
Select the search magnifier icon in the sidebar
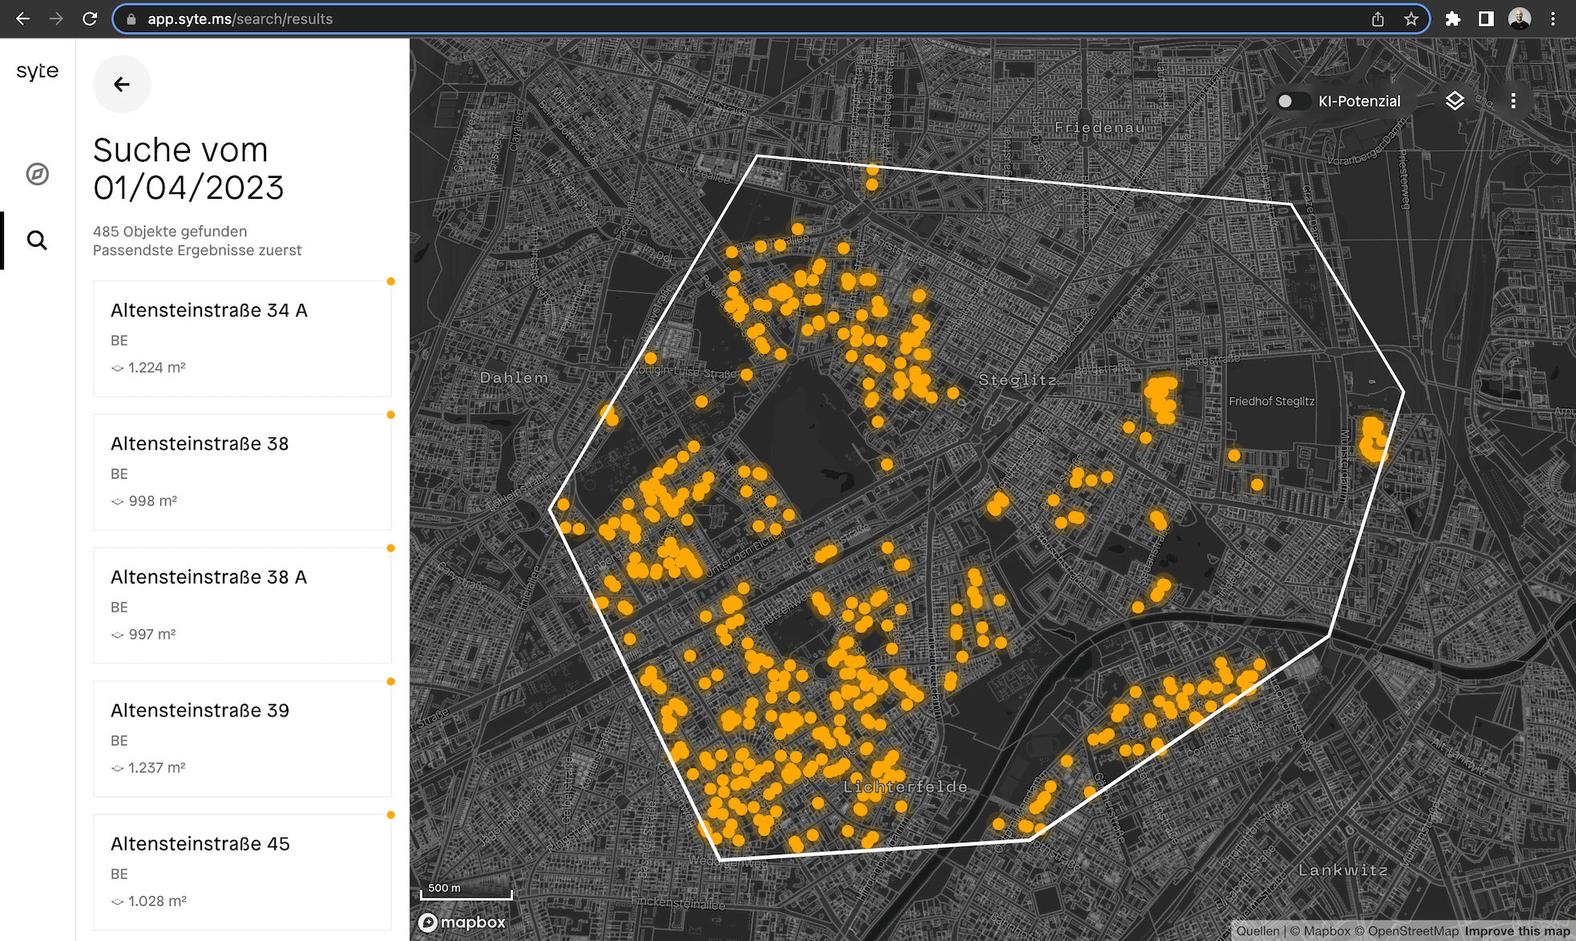tap(37, 240)
